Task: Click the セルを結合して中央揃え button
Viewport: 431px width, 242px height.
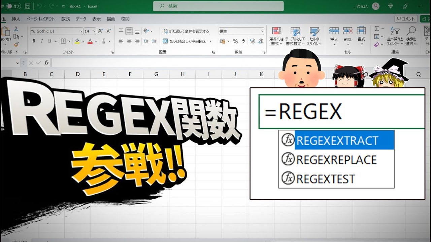Action: (x=185, y=41)
